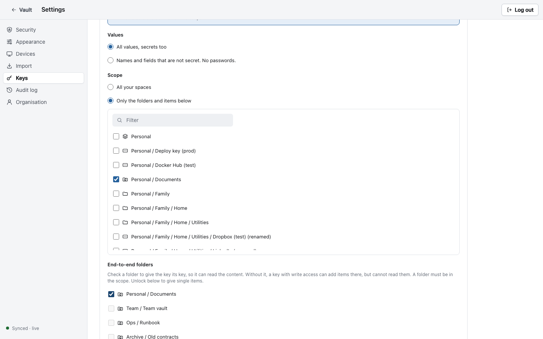Select 'All values, secrets too' radio

click(110, 47)
